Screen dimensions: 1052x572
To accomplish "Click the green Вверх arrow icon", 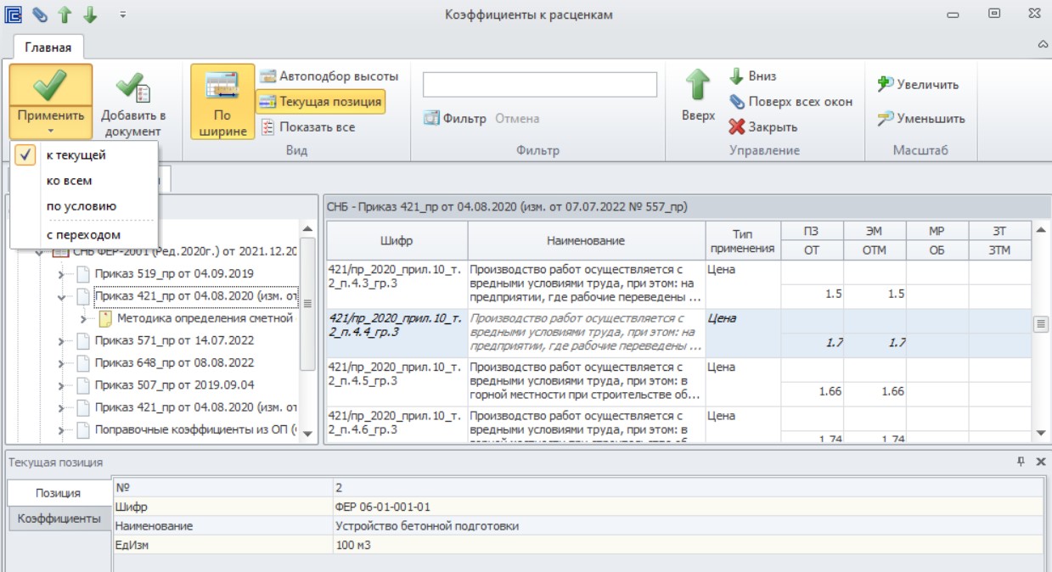I will [x=698, y=86].
